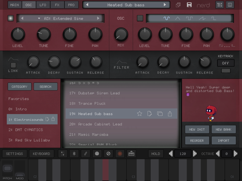Toggle the envelope LINK button
The width and height of the screenshot is (242, 181).
click(x=13, y=65)
